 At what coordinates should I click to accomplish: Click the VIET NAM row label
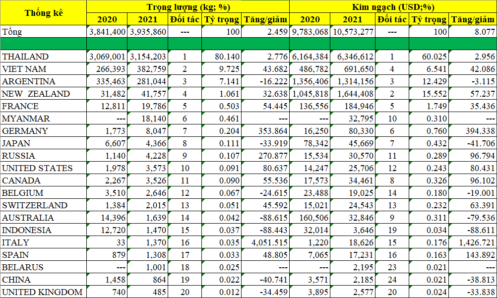click(x=44, y=69)
